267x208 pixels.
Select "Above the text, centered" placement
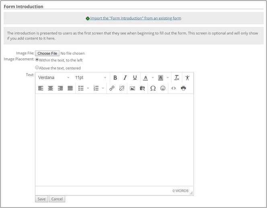pos(37,68)
